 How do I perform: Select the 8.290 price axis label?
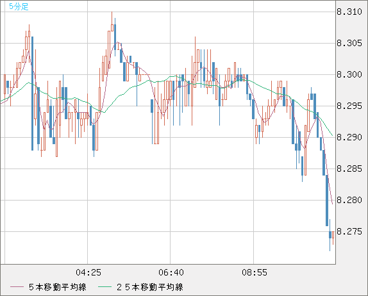point(349,137)
